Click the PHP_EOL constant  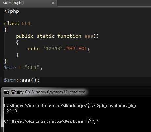pos(77,49)
